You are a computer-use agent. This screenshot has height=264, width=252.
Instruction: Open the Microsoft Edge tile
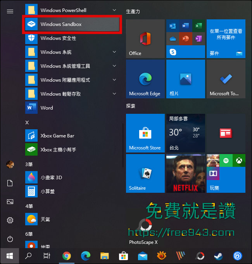point(145,79)
